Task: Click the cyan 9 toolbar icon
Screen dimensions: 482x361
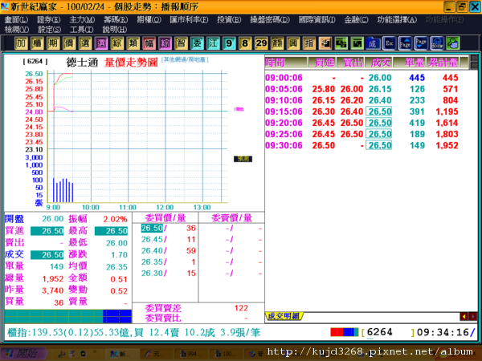Action: 229,43
